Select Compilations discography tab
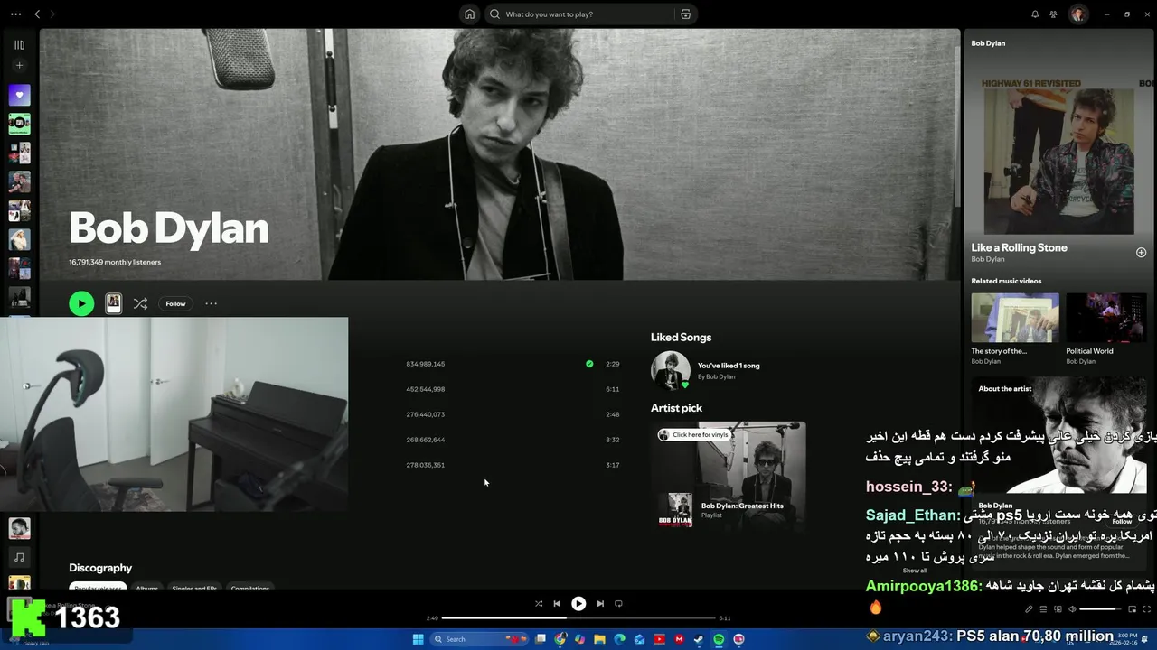Screen dimensions: 1157x650 (250, 588)
